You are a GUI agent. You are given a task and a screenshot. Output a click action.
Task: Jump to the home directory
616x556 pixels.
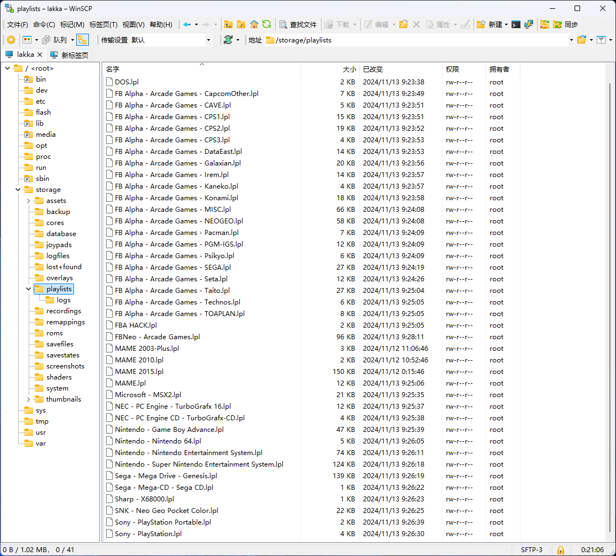pos(254,24)
